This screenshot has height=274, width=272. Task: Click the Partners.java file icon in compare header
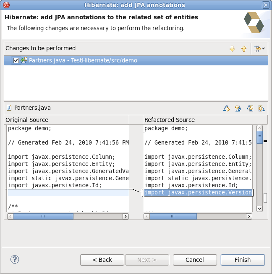tap(9, 108)
